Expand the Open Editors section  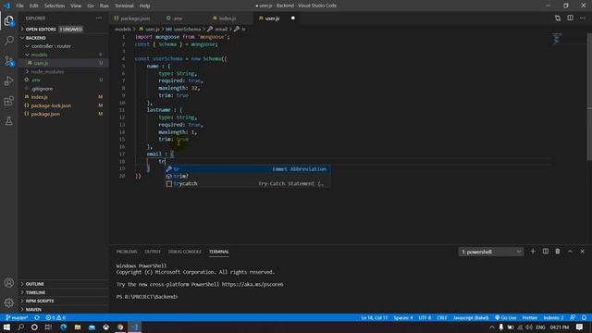(x=64, y=29)
